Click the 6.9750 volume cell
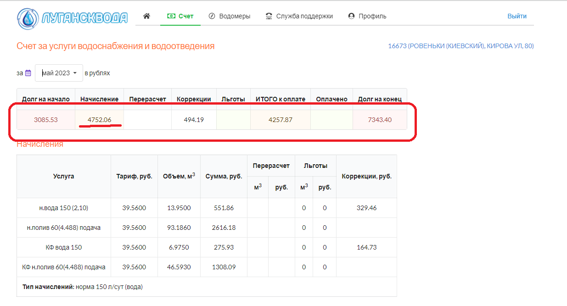Viewport: 567px width, 306px height. (x=179, y=247)
